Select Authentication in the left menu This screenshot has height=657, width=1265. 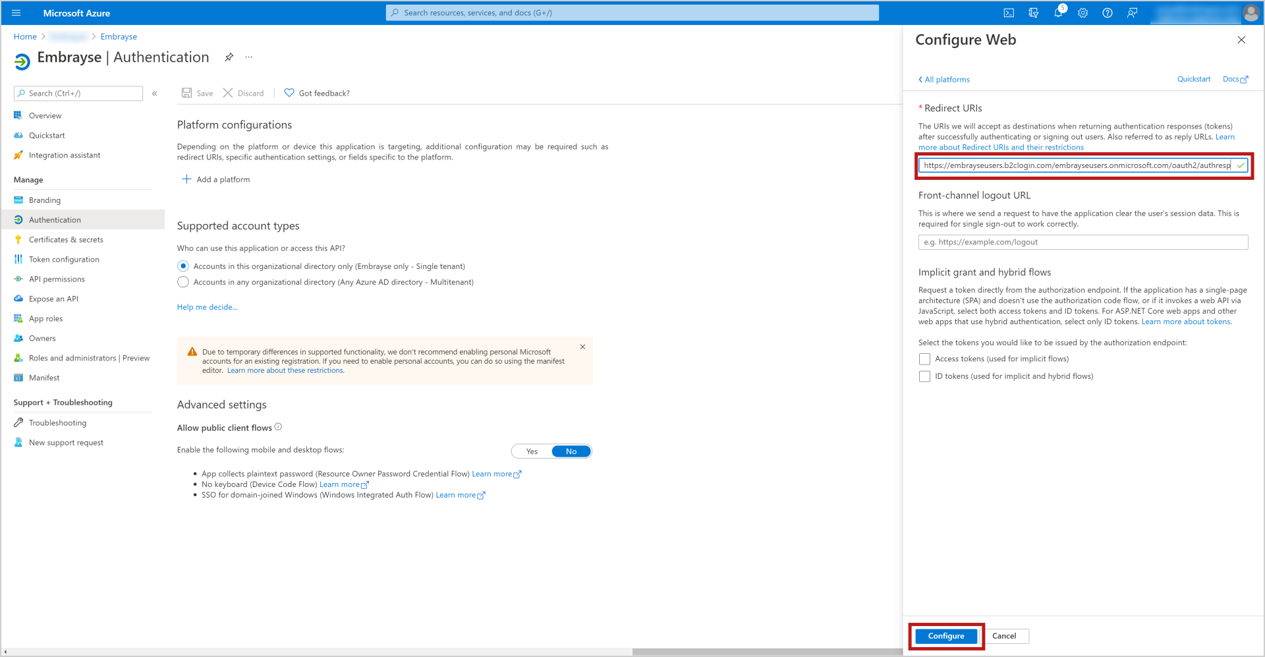click(x=83, y=219)
